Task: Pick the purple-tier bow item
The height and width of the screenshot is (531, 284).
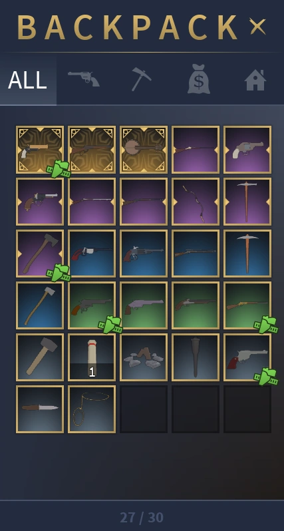Action: tap(196, 202)
